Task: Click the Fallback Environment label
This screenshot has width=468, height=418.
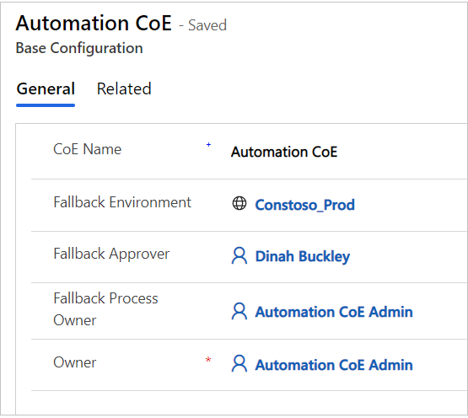Action: tap(122, 202)
